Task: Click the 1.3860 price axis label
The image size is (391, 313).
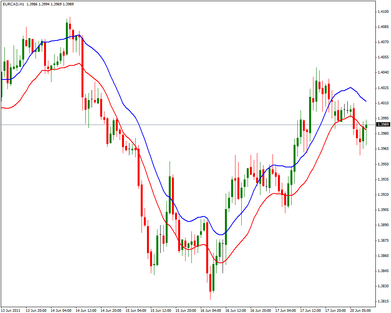Action: coord(383,256)
